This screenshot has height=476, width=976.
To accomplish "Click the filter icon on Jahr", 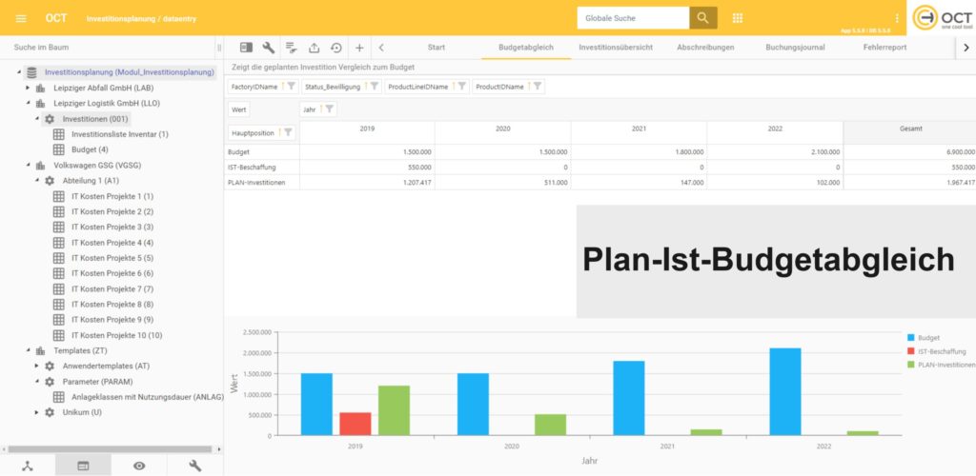I will pos(329,109).
